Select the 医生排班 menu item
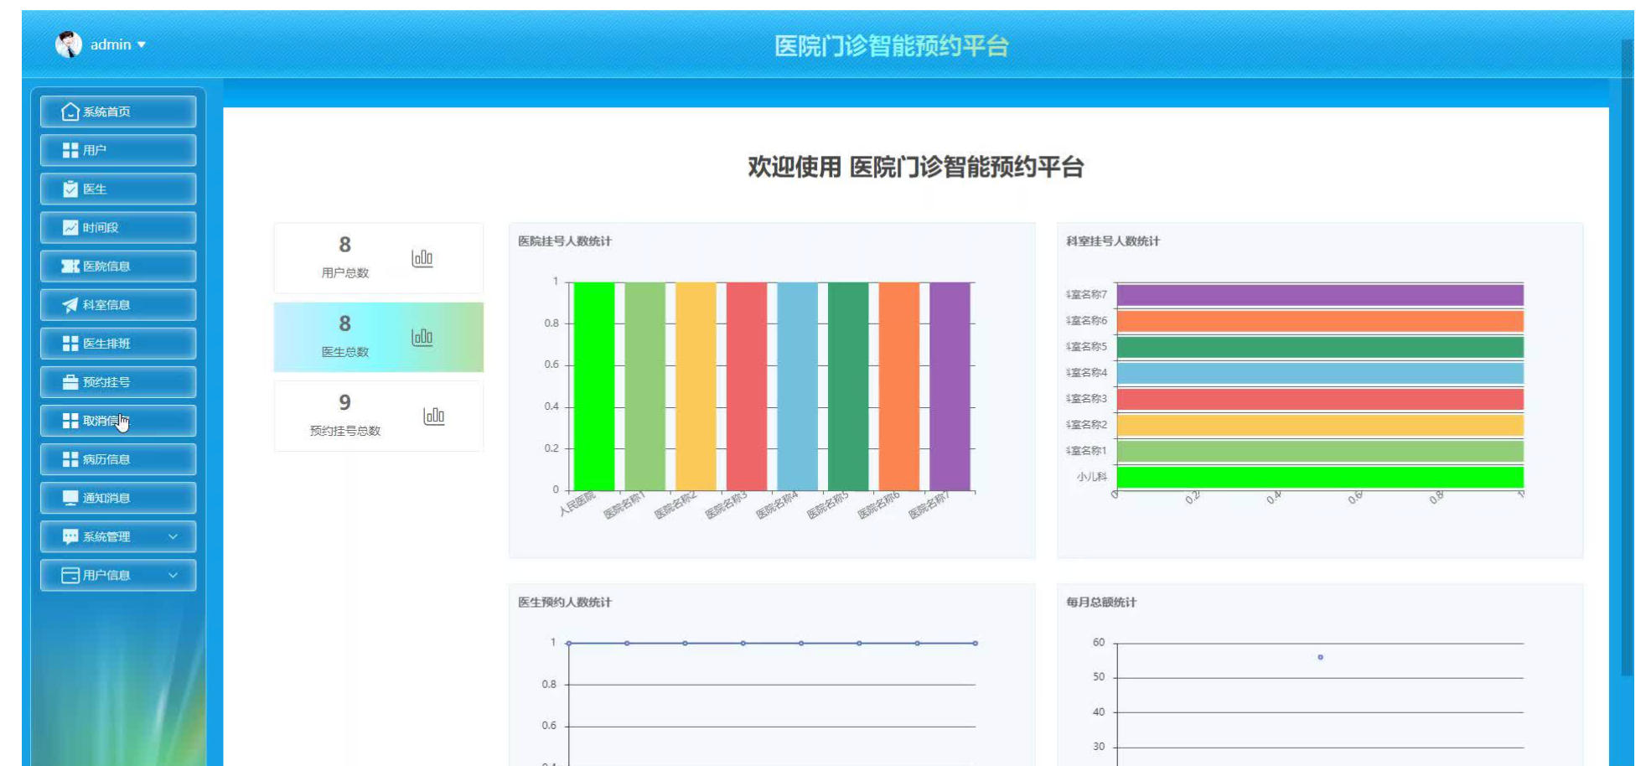The height and width of the screenshot is (766, 1646). [x=118, y=344]
